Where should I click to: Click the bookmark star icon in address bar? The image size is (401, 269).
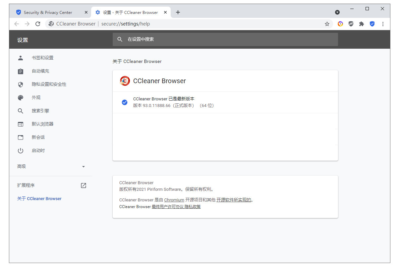pos(327,24)
